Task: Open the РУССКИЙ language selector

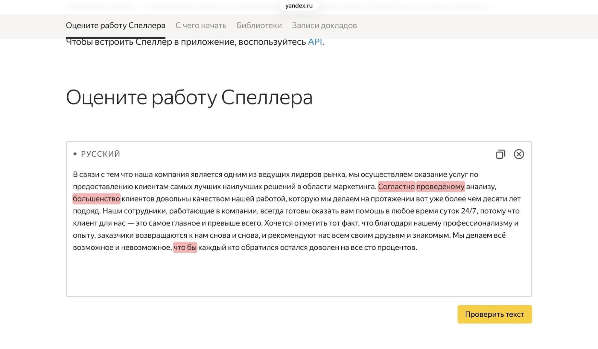Action: coord(97,154)
